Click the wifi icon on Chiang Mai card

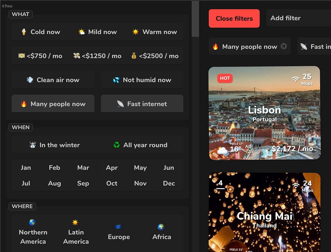coord(296,185)
